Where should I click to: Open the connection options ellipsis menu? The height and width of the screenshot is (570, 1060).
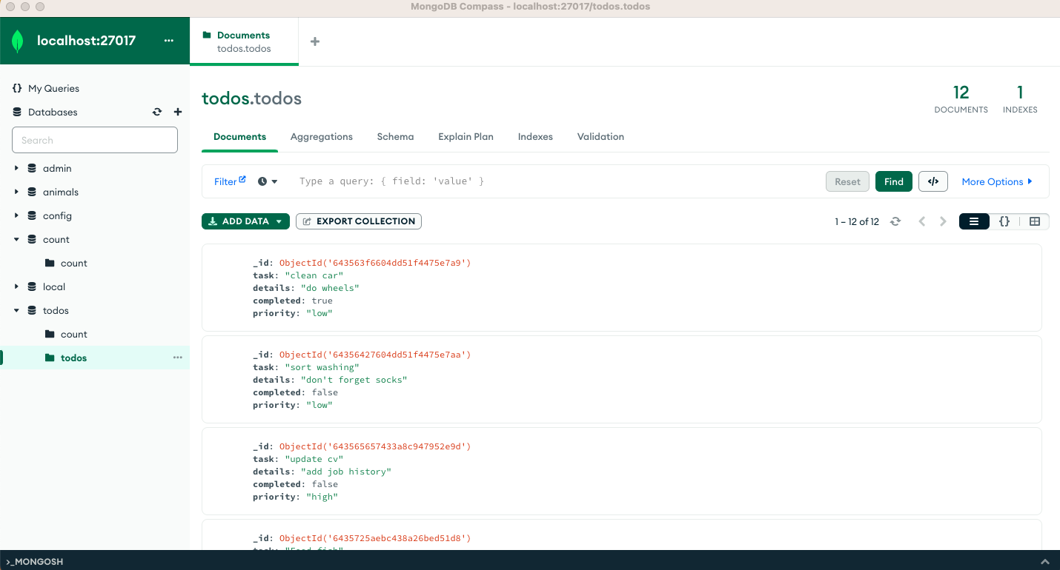pyautogui.click(x=169, y=41)
